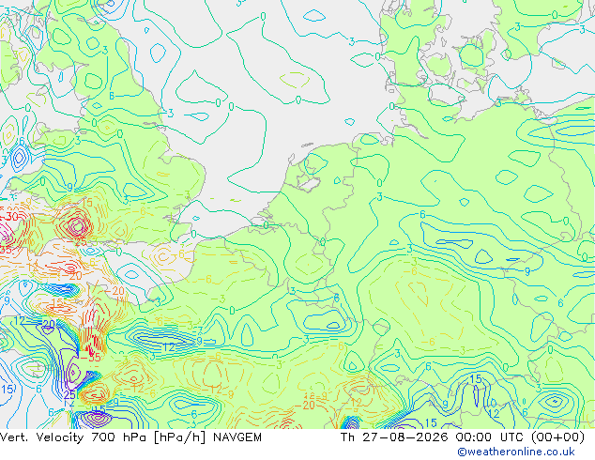This screenshot has height=460, width=595.
Task: Click the red '-30' contour label
Action: point(9,217)
